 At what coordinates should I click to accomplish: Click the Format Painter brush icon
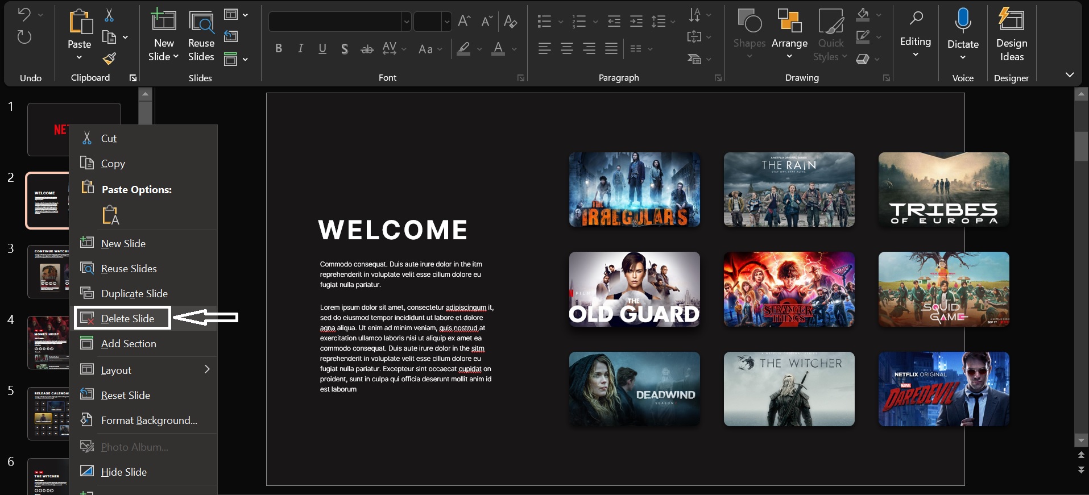pos(109,59)
